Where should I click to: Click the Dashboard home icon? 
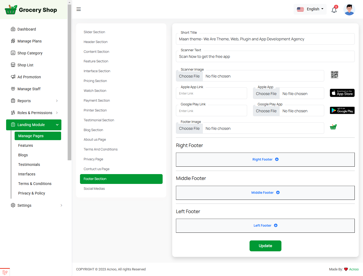pyautogui.click(x=13, y=29)
